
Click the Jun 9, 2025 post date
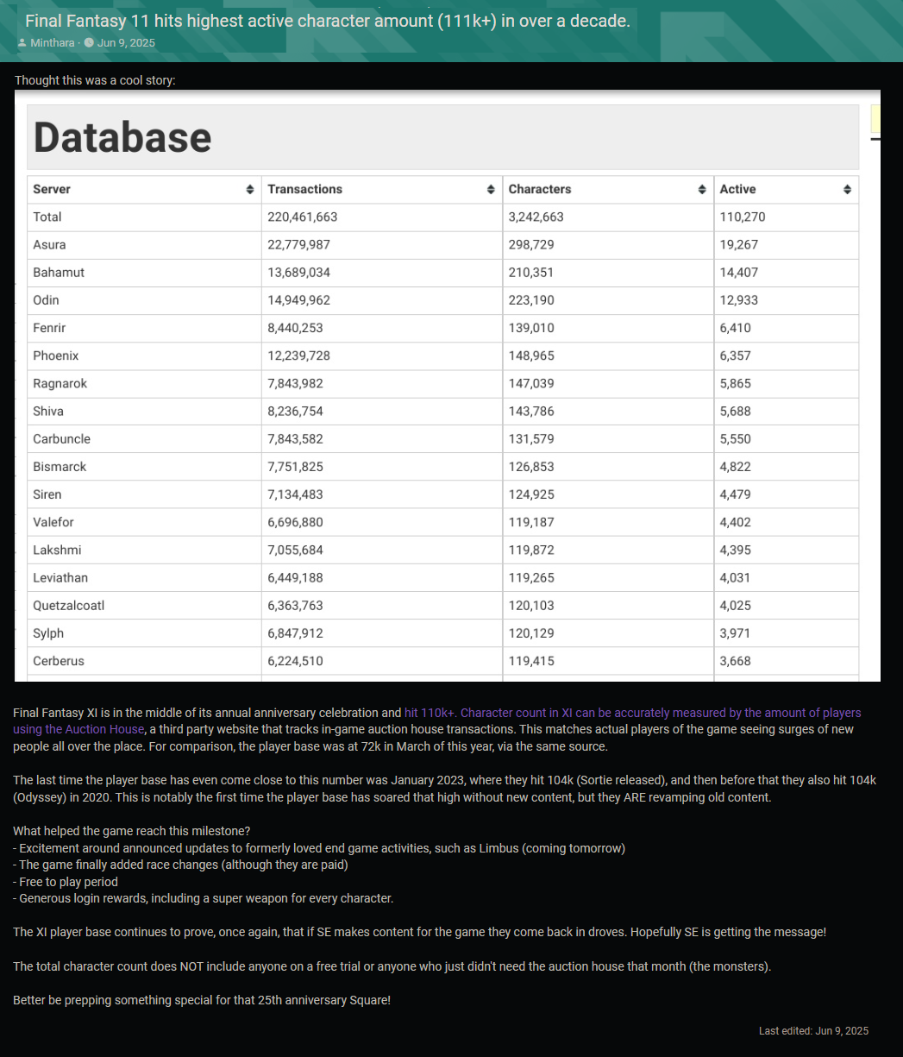[x=126, y=42]
